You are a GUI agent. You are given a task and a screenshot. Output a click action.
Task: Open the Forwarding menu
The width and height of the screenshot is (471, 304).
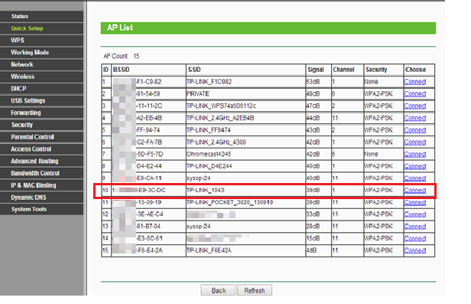(x=26, y=113)
